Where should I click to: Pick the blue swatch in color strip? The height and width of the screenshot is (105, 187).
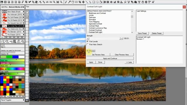pyautogui.click(x=15, y=57)
